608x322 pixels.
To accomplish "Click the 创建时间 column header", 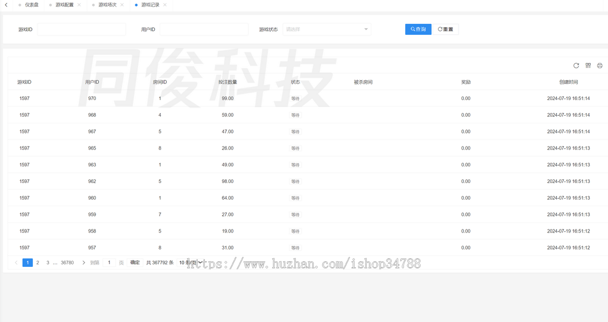I will (568, 82).
